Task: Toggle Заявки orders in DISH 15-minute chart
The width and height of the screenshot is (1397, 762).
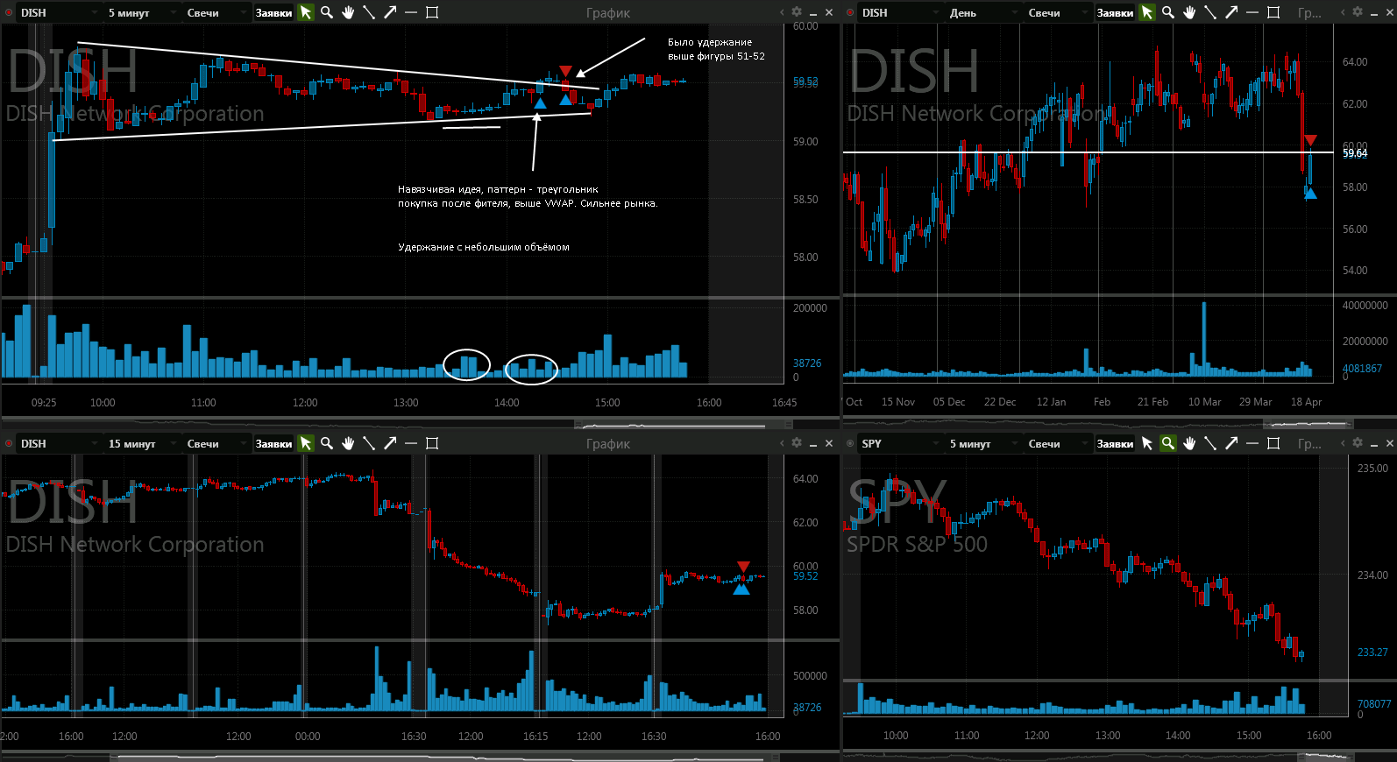Action: point(273,443)
